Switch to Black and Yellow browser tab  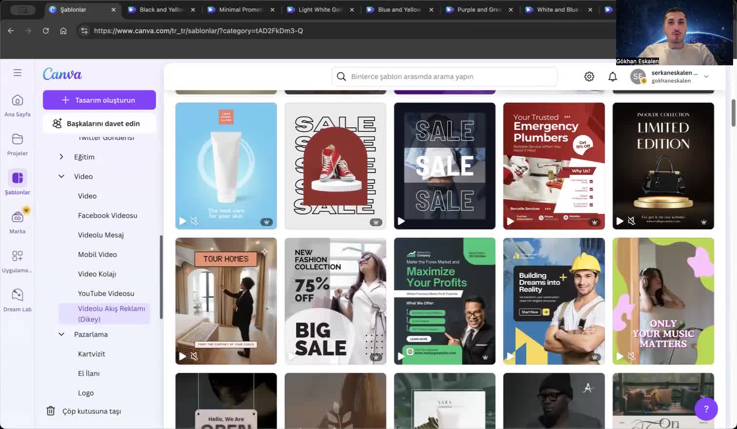click(x=161, y=10)
